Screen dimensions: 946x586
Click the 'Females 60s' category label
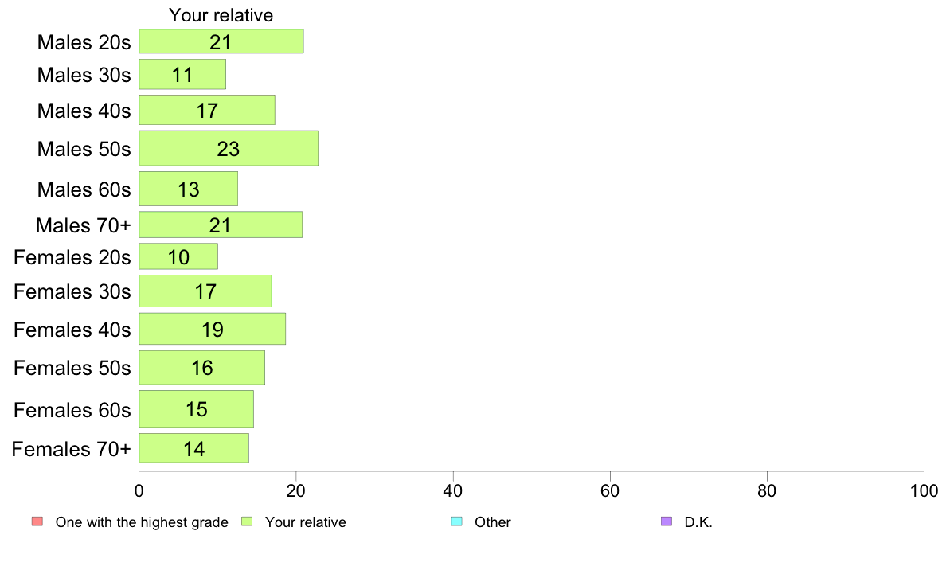(x=72, y=410)
